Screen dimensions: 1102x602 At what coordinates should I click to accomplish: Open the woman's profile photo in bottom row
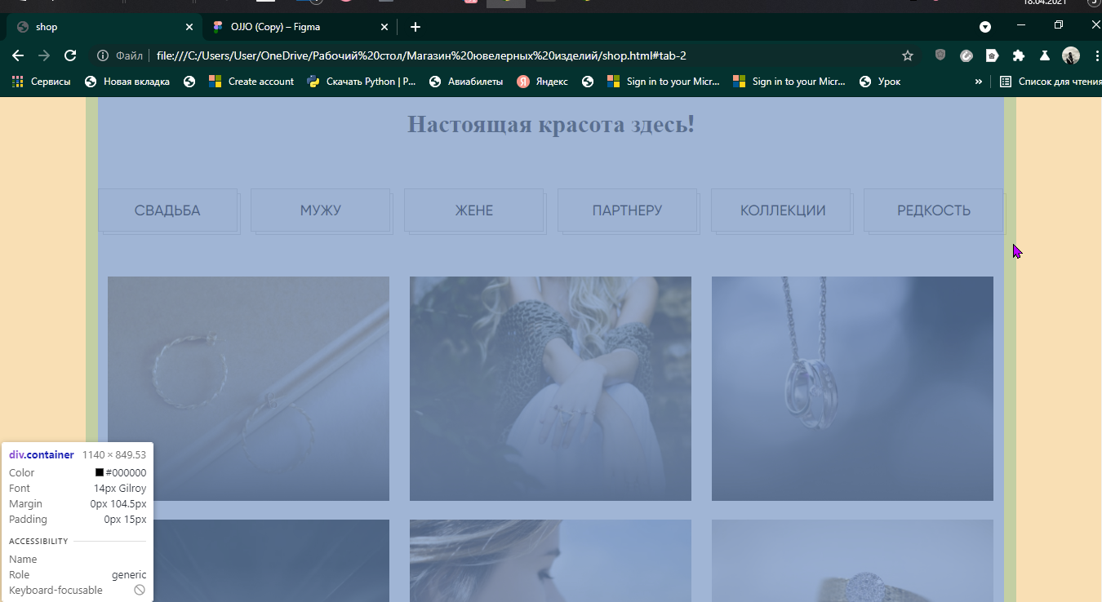coord(550,561)
